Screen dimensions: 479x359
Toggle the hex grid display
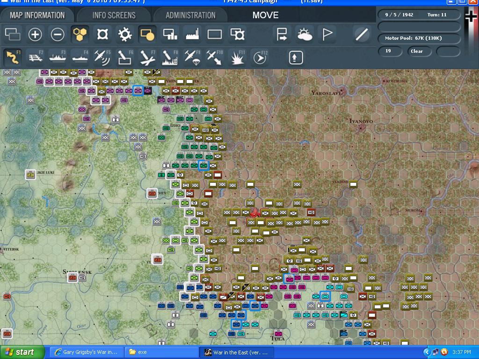click(80, 34)
